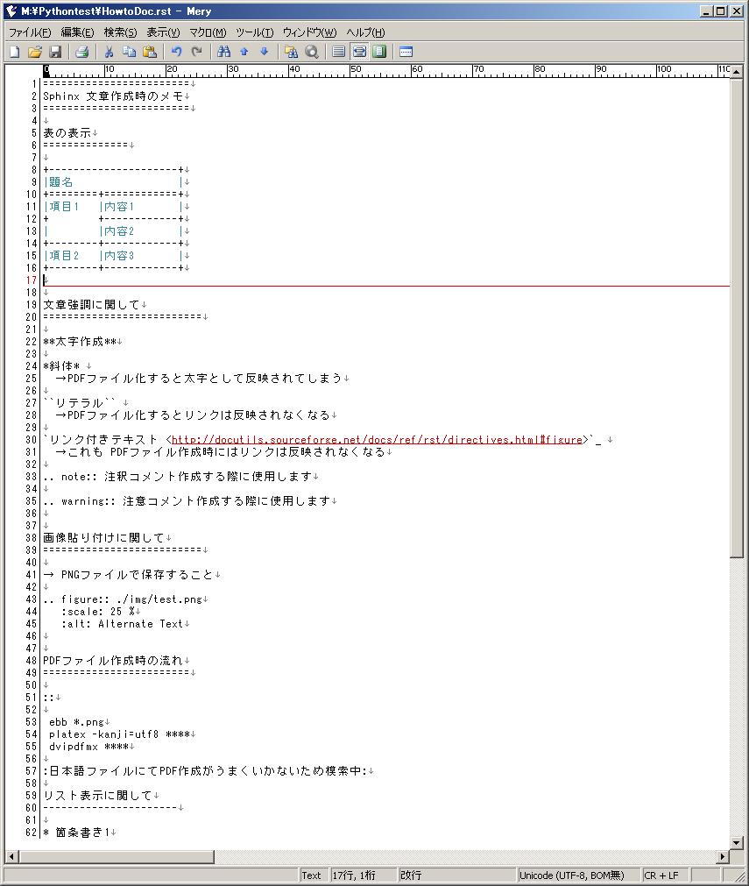Save the document with floppy icon
This screenshot has height=886, width=749.
[x=55, y=52]
